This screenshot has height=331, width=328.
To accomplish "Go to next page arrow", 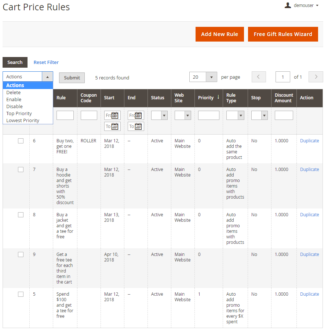I will click(x=316, y=77).
